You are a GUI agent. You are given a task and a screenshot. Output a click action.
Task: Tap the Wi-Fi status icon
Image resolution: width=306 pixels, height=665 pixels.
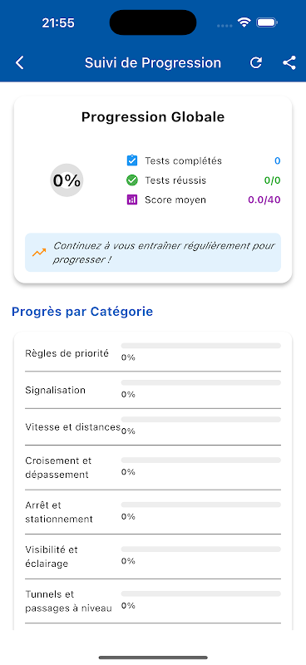coord(244,22)
